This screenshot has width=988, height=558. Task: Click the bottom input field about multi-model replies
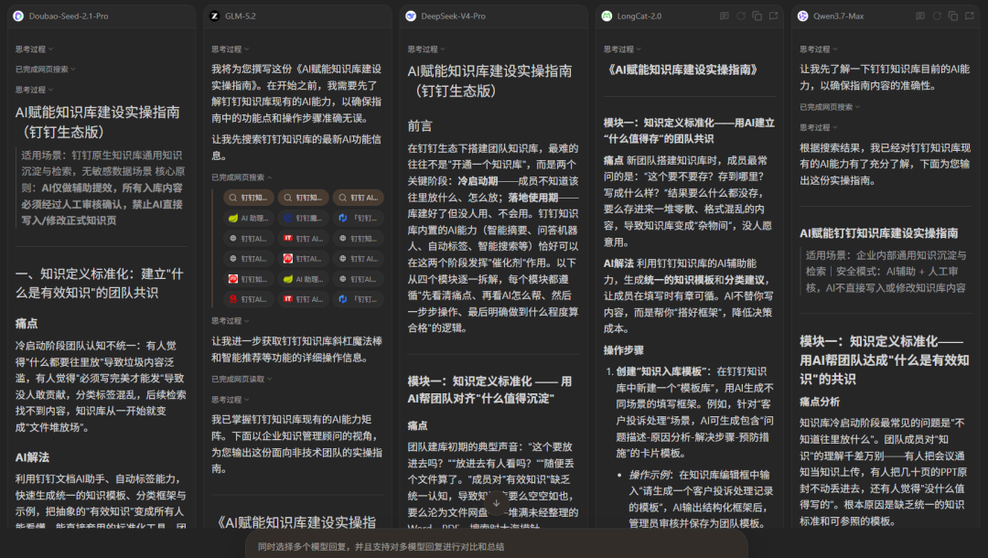[496, 546]
